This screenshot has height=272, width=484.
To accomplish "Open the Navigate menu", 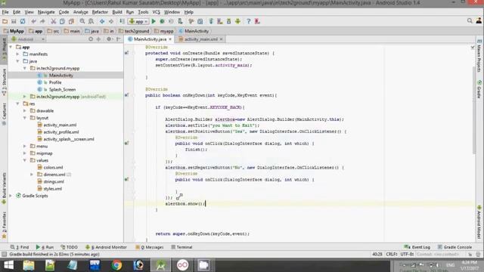I will (46, 12).
